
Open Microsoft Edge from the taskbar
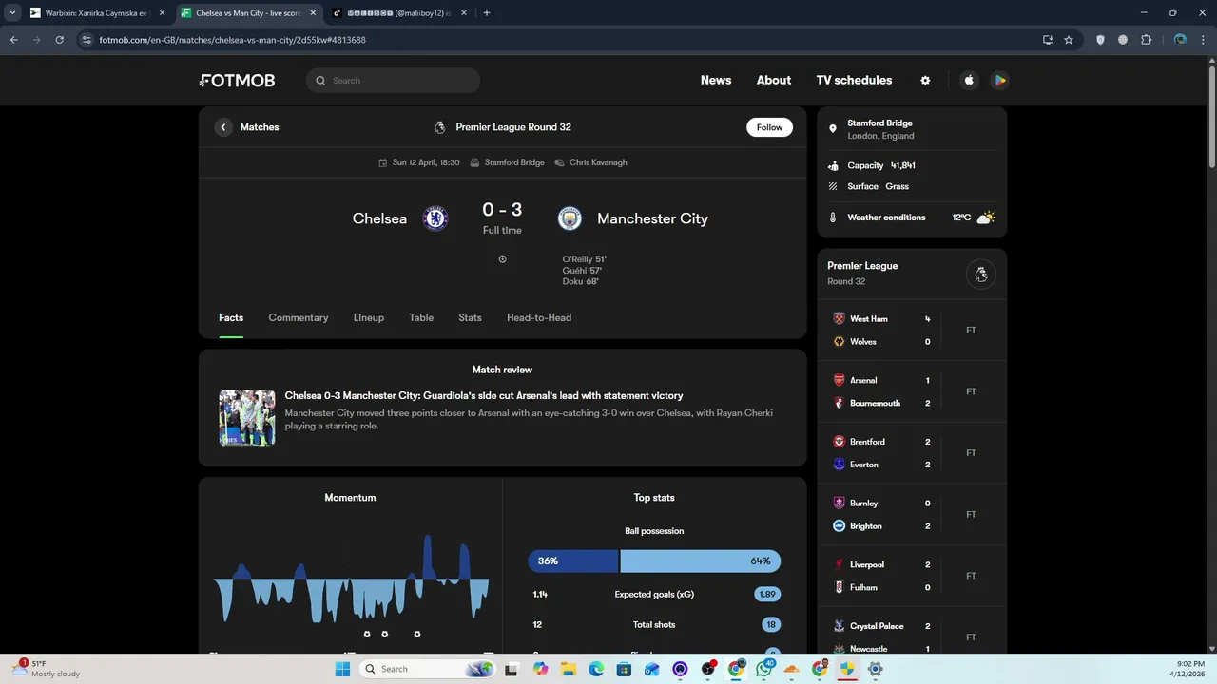(596, 669)
